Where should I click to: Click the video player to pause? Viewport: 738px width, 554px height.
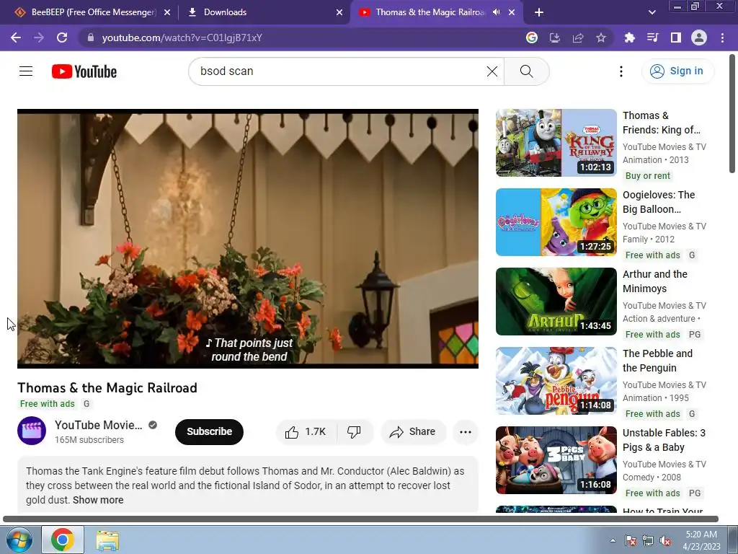pos(248,238)
